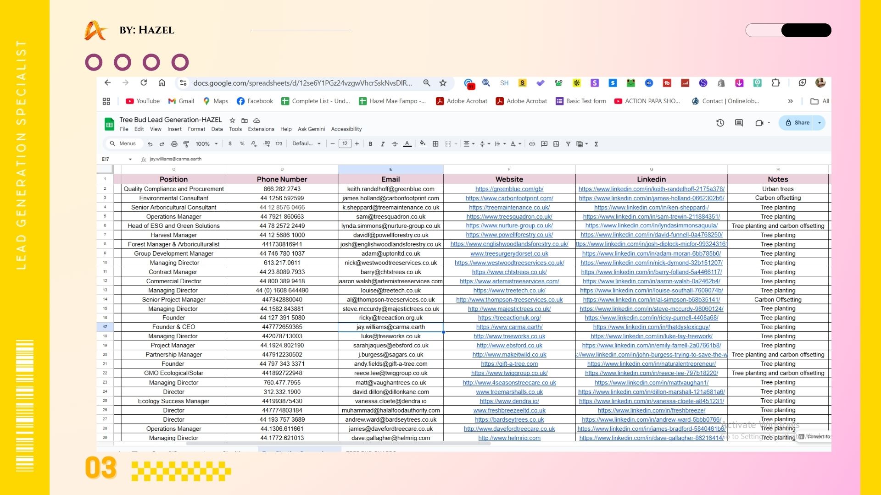This screenshot has height=495, width=881.
Task: Expand the Share button arrow dropdown
Action: [x=820, y=123]
